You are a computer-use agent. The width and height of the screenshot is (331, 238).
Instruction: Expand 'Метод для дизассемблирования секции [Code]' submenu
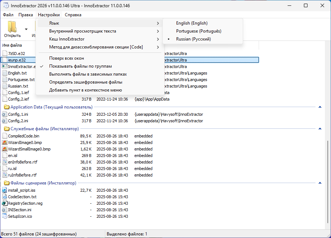click(x=100, y=47)
